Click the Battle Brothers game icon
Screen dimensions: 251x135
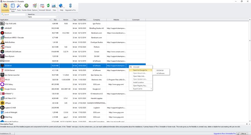coord(2,42)
